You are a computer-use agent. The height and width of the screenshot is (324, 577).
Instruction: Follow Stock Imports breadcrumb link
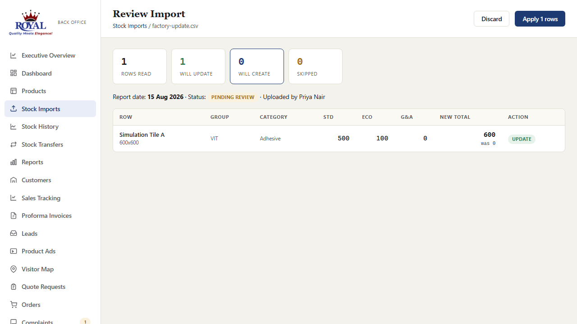point(130,26)
